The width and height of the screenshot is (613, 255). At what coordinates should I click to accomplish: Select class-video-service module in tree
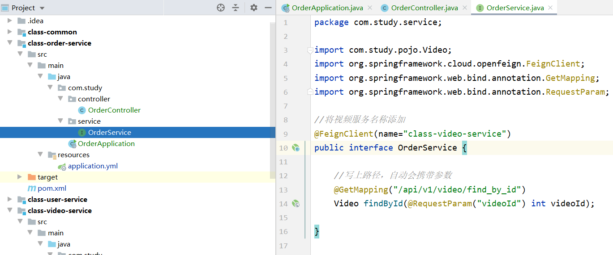[60, 210]
